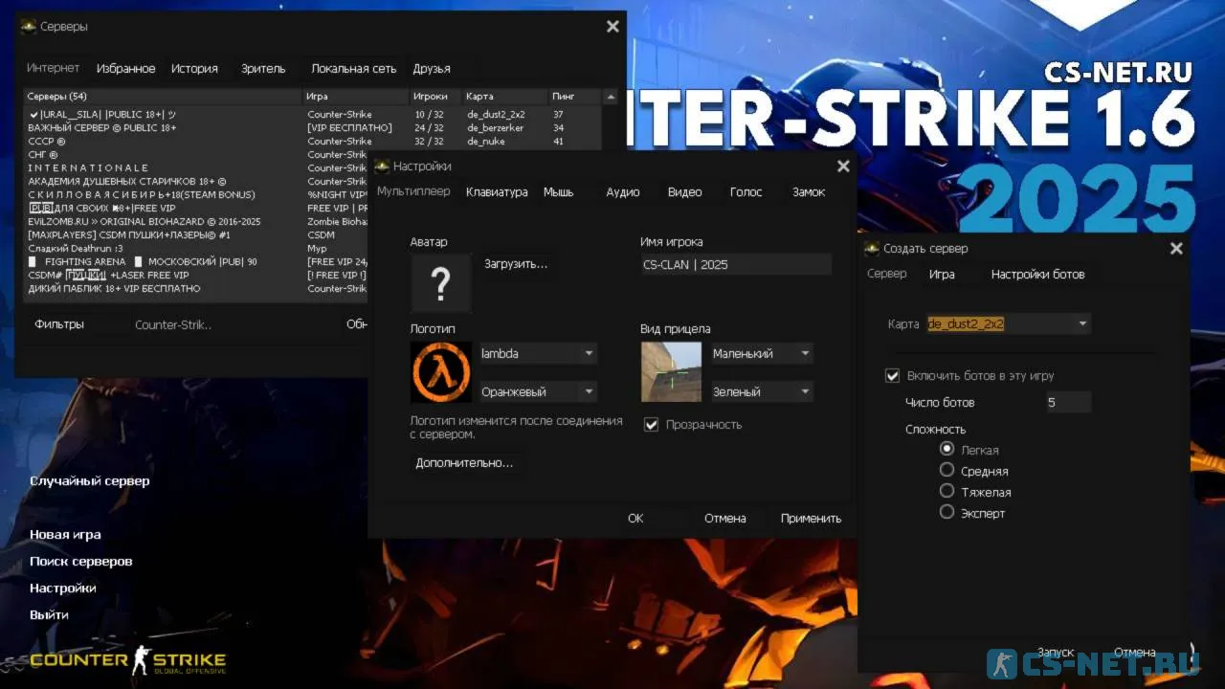The width and height of the screenshot is (1225, 689).
Task: Switch to Локальная сеть tab
Action: pyautogui.click(x=353, y=69)
